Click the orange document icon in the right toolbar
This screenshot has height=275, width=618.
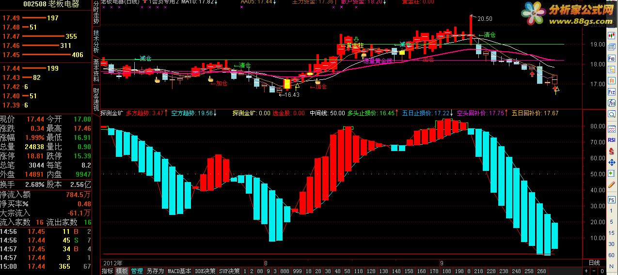pos(612,80)
